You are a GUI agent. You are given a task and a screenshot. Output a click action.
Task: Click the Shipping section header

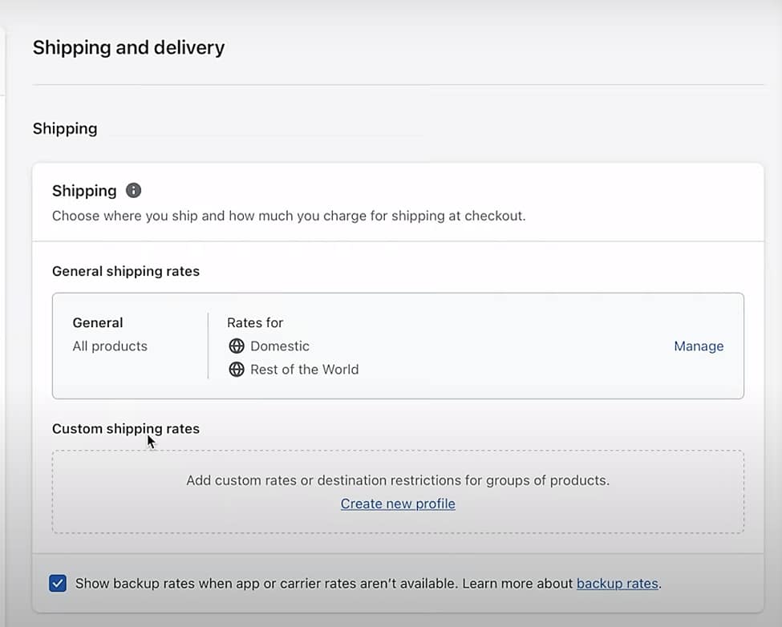click(65, 128)
